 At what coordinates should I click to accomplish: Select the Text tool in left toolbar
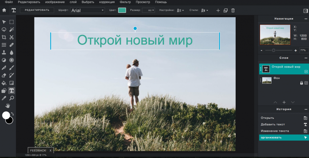(x=12, y=91)
